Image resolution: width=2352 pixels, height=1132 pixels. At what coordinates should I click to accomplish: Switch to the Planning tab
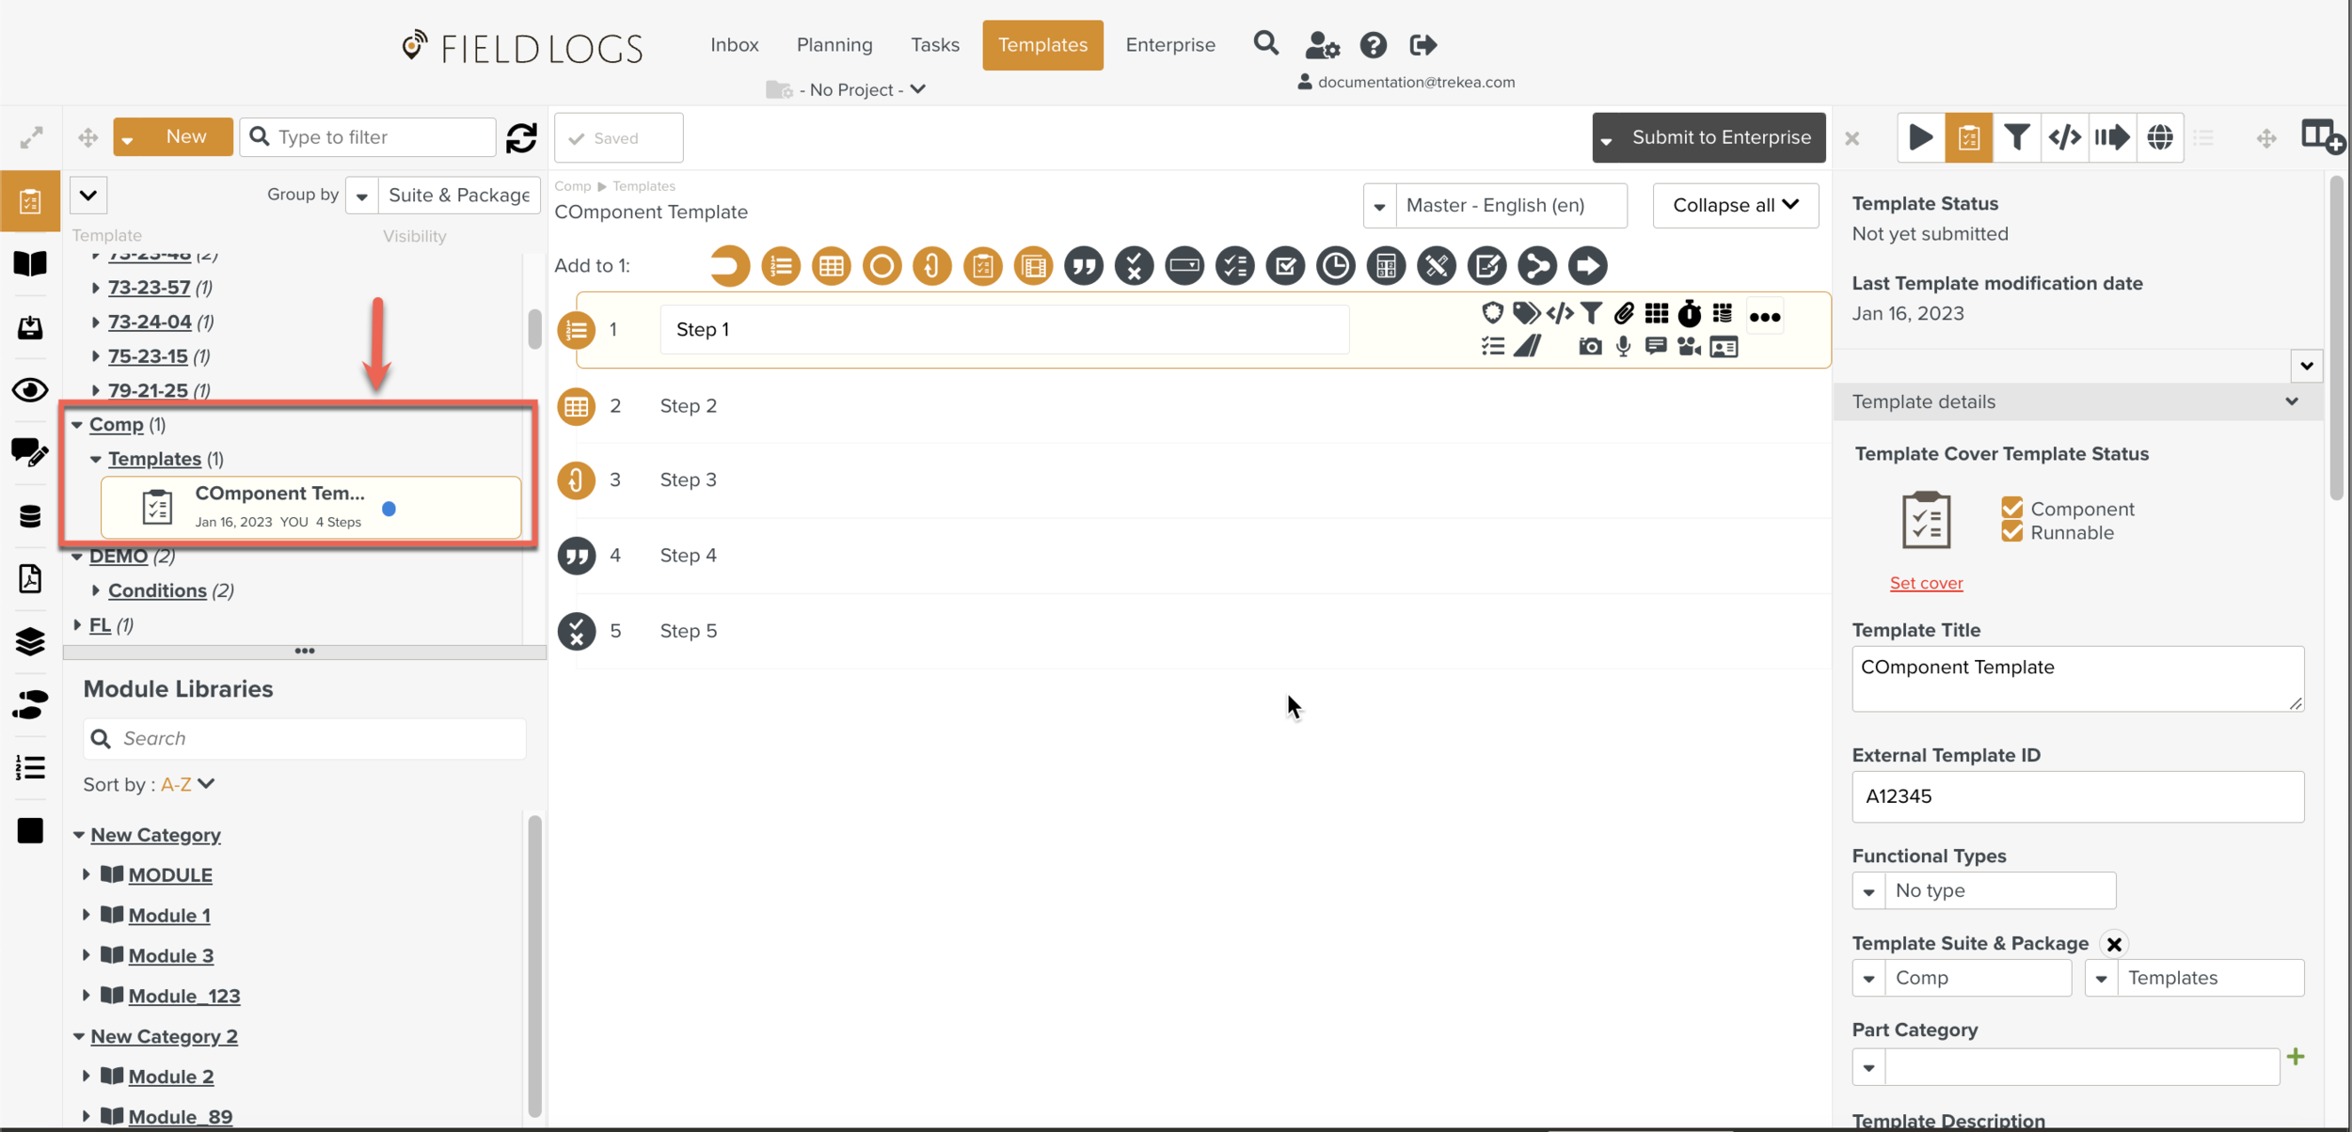[x=834, y=45]
